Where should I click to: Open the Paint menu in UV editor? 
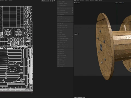point(6,1)
